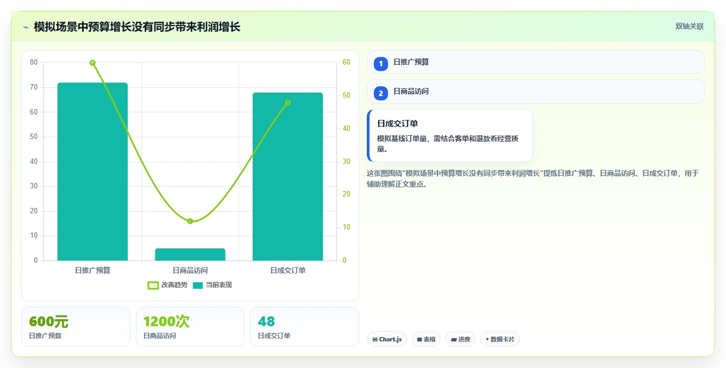Click the line point on 日成交订单 bar
Viewport: 726px width, 368px height.
tap(287, 103)
